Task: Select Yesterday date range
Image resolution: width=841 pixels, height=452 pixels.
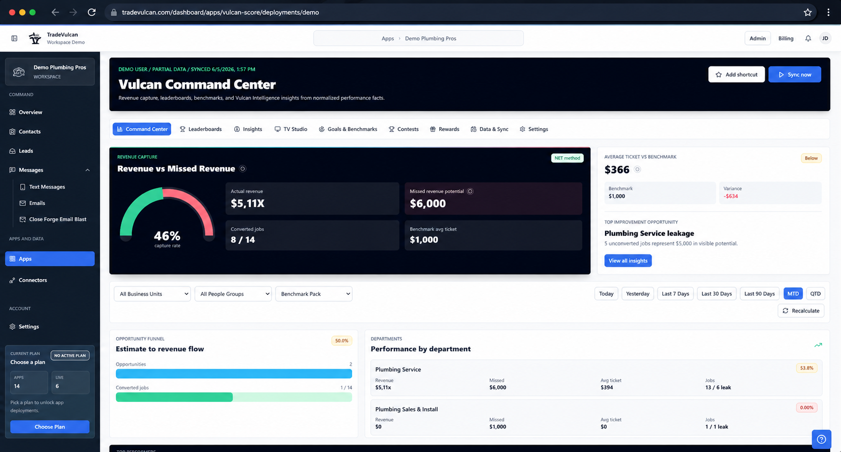Action: coord(637,294)
